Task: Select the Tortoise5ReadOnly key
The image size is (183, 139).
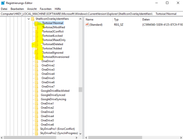Action: (x=54, y=40)
